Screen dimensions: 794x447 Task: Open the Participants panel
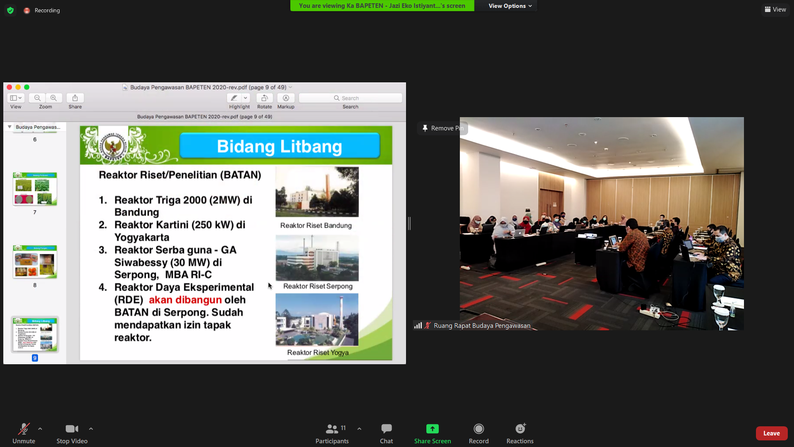(x=332, y=433)
